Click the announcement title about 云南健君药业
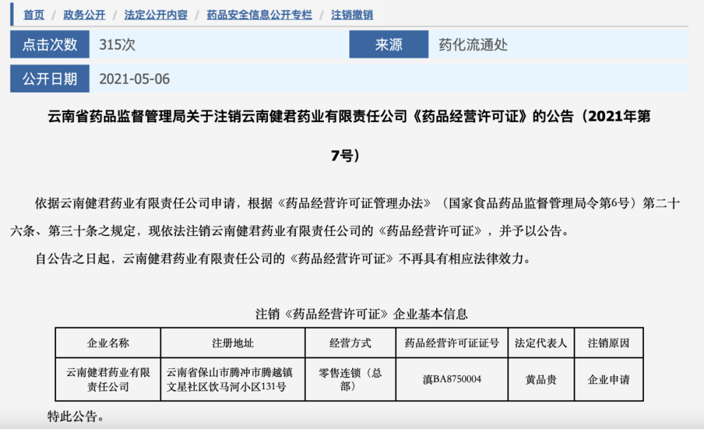704x429 pixels. [352, 119]
